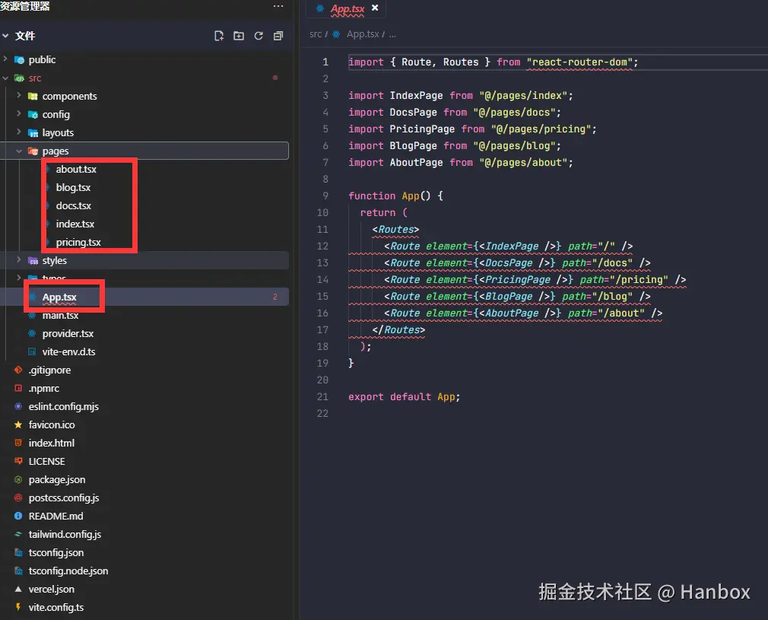Click the postcss.config.js icon
The width and height of the screenshot is (768, 620).
(x=18, y=498)
